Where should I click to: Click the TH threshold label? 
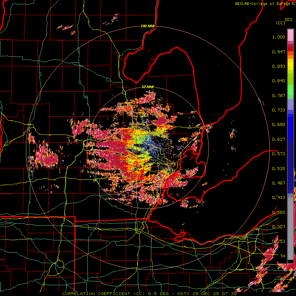point(283,256)
